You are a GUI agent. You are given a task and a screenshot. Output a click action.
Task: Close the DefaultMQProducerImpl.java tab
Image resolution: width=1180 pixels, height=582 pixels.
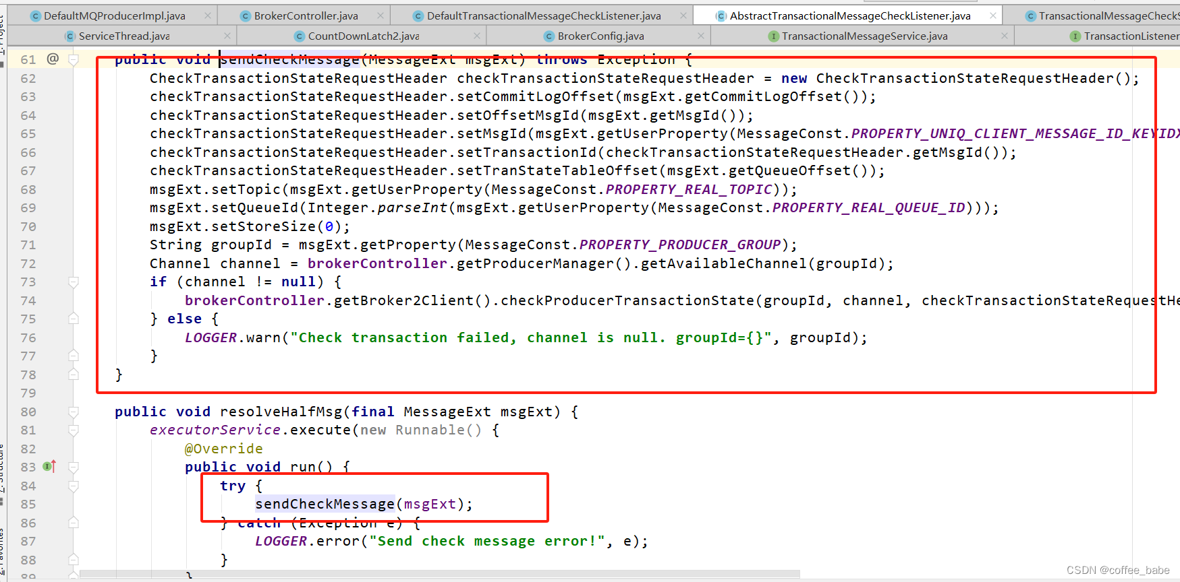pos(208,15)
